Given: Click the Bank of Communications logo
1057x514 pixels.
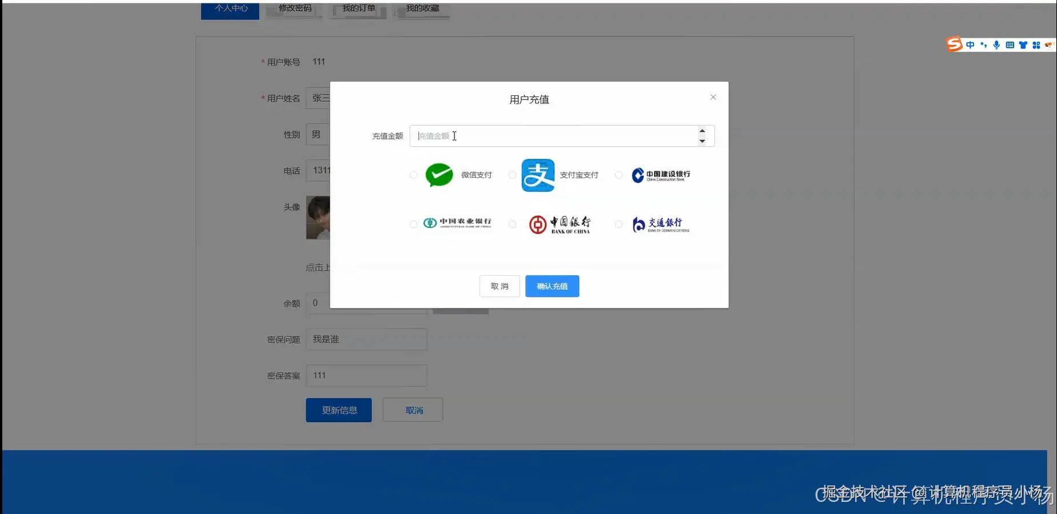Looking at the screenshot, I should 660,224.
